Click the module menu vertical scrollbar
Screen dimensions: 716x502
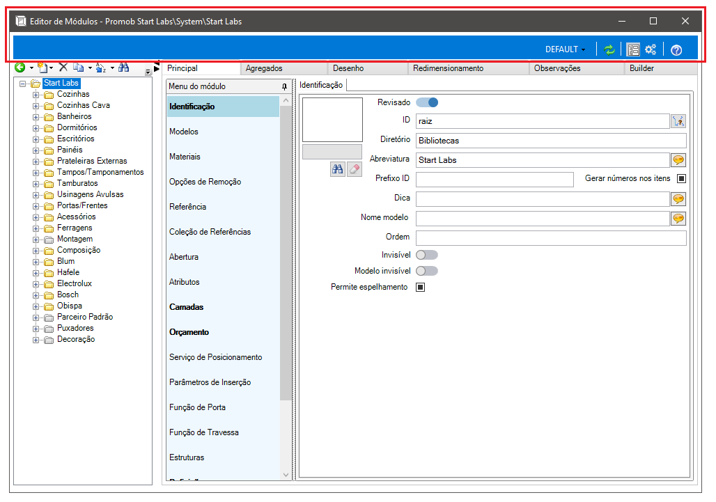[286, 288]
